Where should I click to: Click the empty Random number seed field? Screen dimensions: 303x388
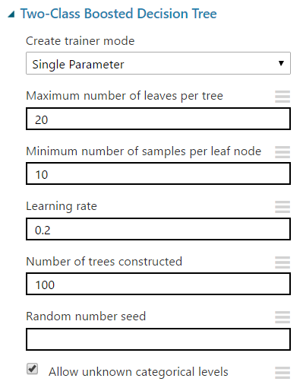158,339
